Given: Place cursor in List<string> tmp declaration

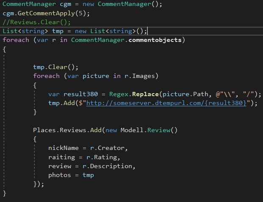Looking at the screenshot, I should point(75,31).
